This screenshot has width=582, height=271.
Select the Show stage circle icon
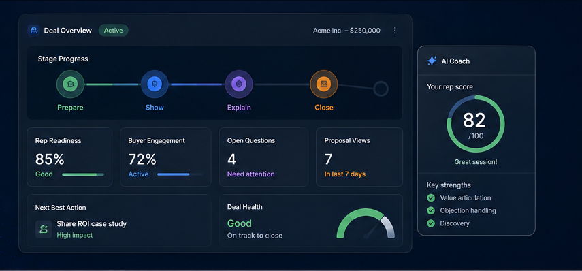155,84
